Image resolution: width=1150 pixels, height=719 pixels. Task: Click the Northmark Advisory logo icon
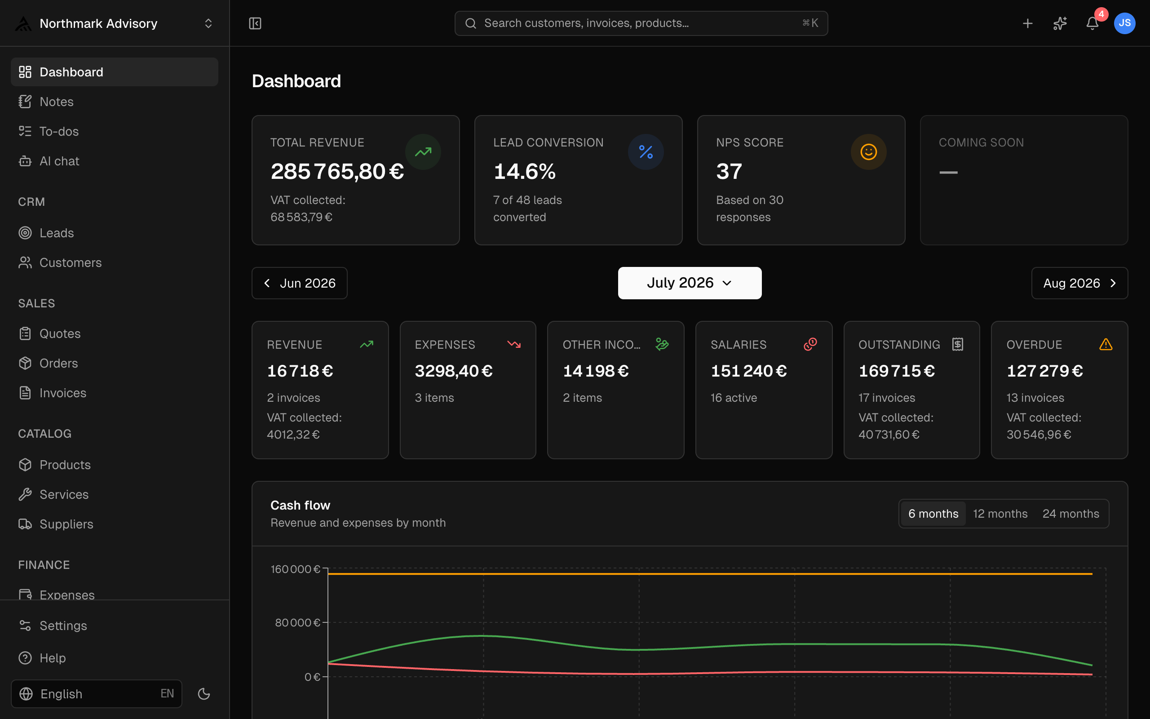[x=23, y=23]
